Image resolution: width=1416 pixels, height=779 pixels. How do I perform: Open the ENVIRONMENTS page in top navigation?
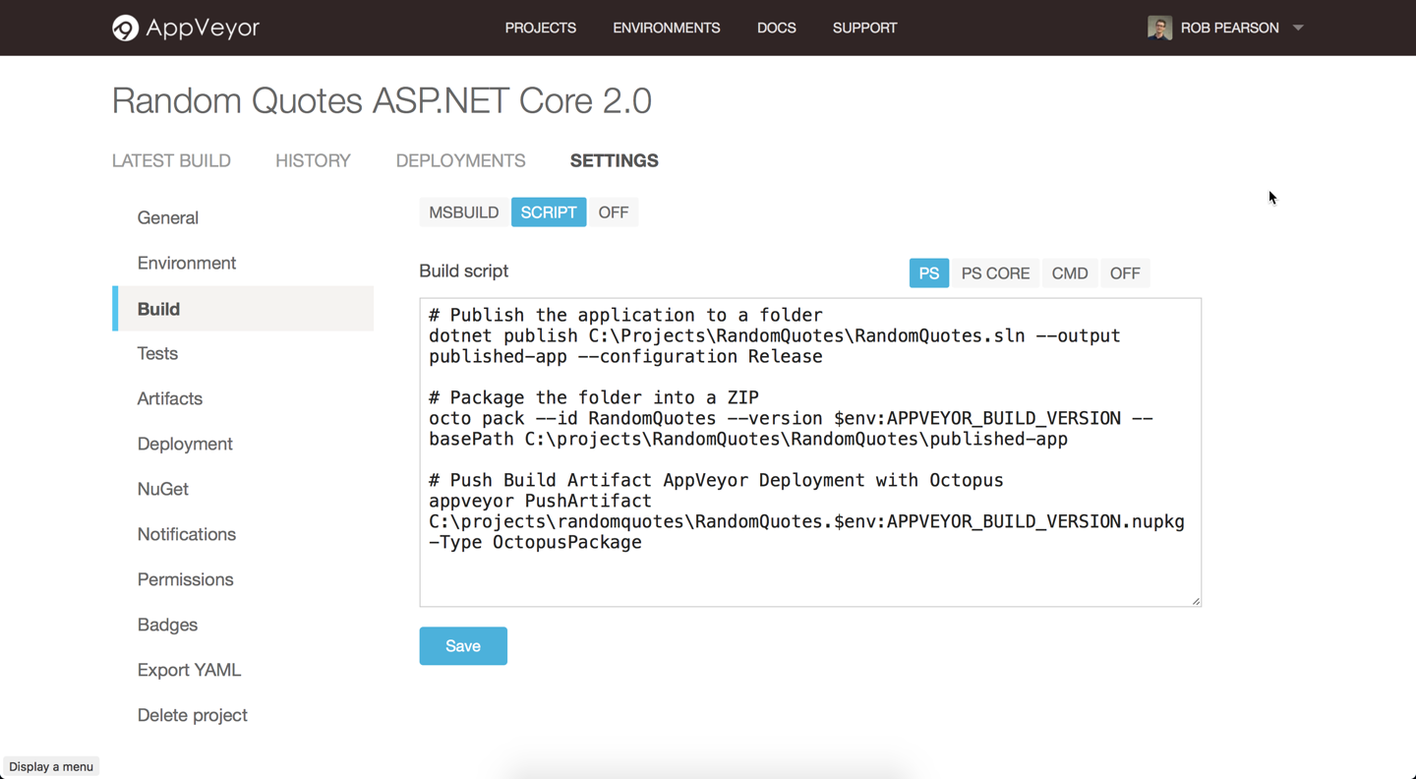[666, 28]
